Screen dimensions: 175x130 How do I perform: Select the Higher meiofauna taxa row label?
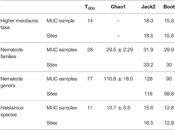[x=19, y=24]
